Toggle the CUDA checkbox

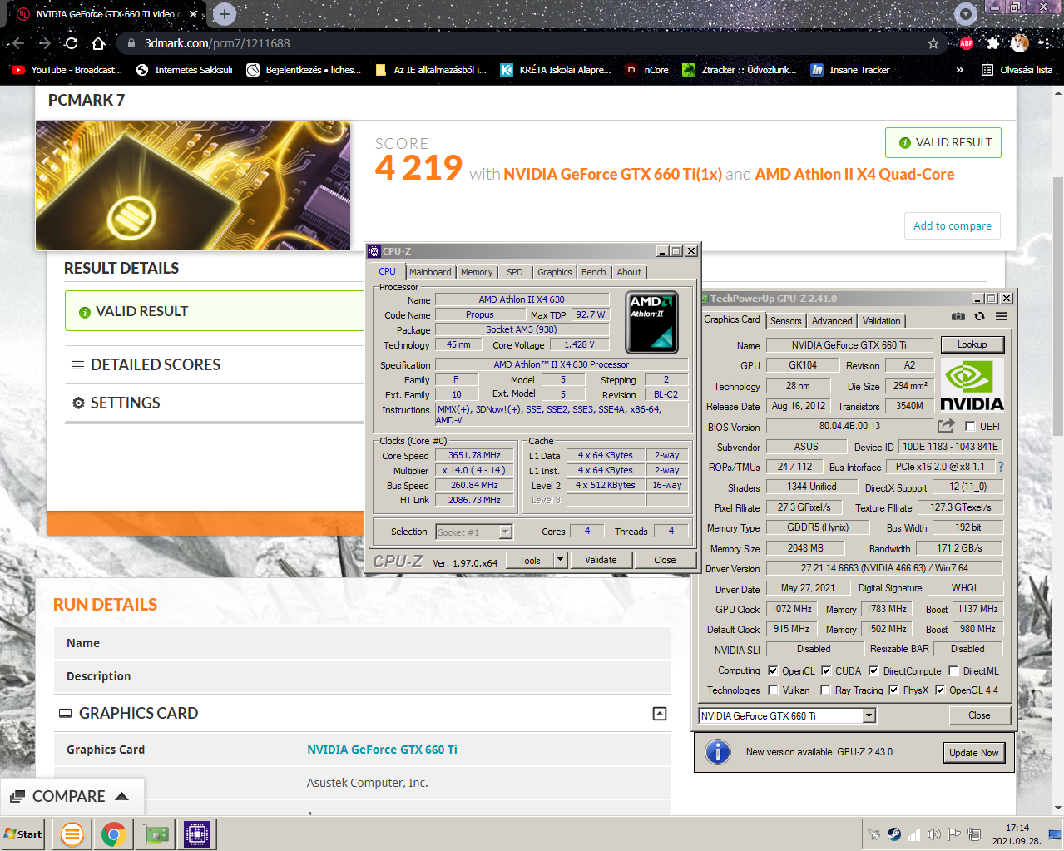(x=826, y=670)
